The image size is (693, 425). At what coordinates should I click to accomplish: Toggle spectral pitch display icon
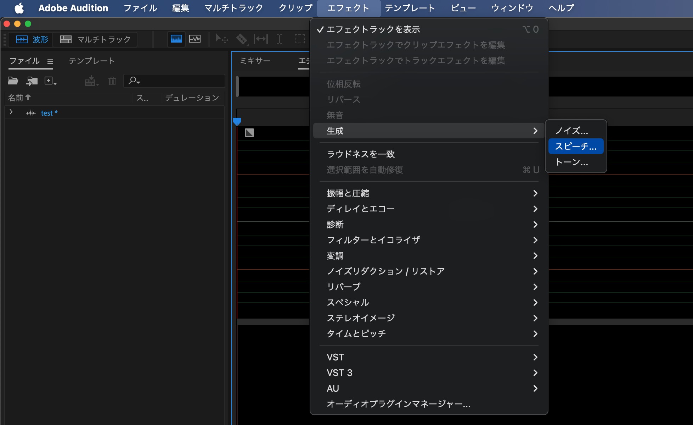(195, 39)
